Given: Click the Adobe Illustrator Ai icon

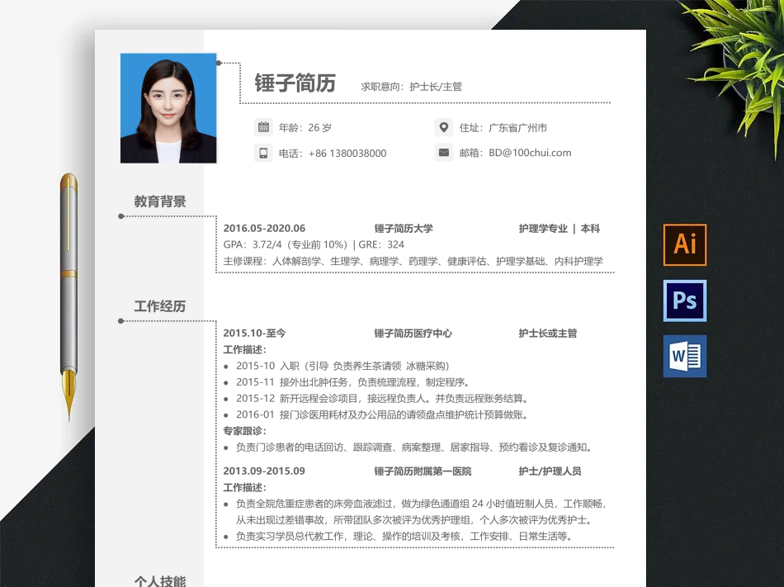Looking at the screenshot, I should (x=684, y=244).
